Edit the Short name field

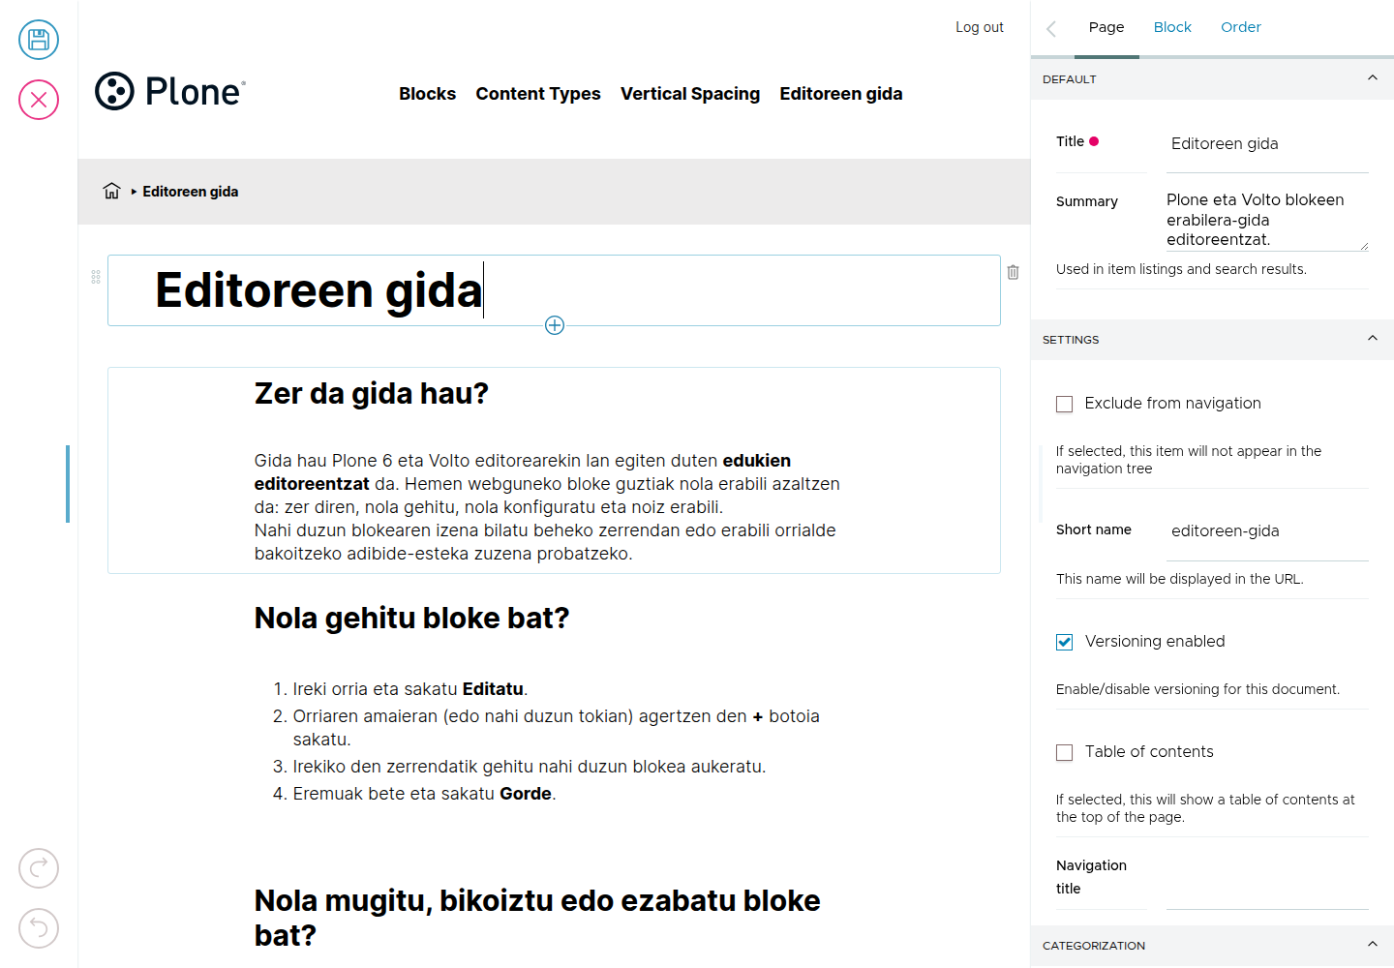tap(1267, 530)
